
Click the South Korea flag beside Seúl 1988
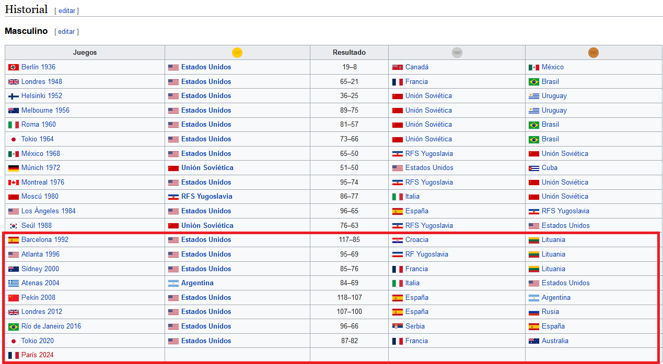point(14,226)
